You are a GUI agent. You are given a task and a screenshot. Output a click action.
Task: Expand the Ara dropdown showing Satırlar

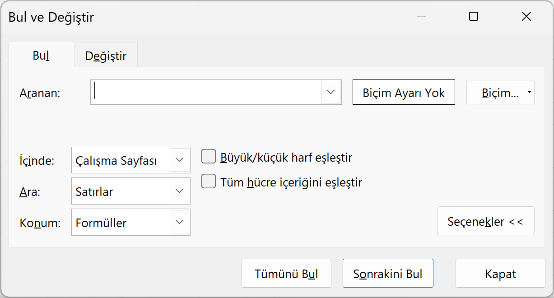tap(179, 191)
